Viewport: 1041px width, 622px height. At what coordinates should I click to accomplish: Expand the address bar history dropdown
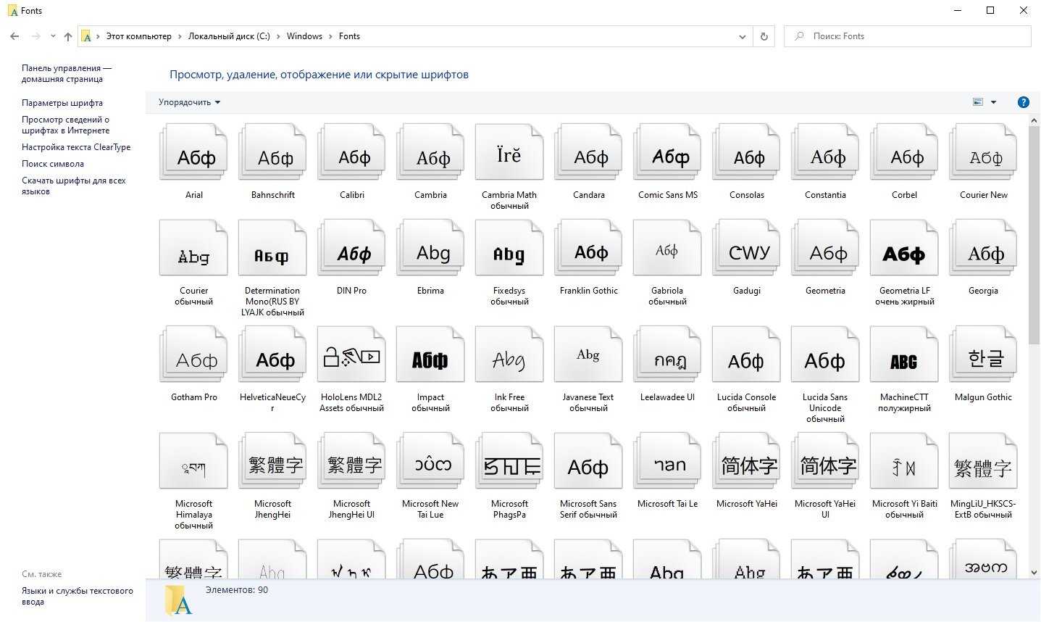click(x=742, y=36)
